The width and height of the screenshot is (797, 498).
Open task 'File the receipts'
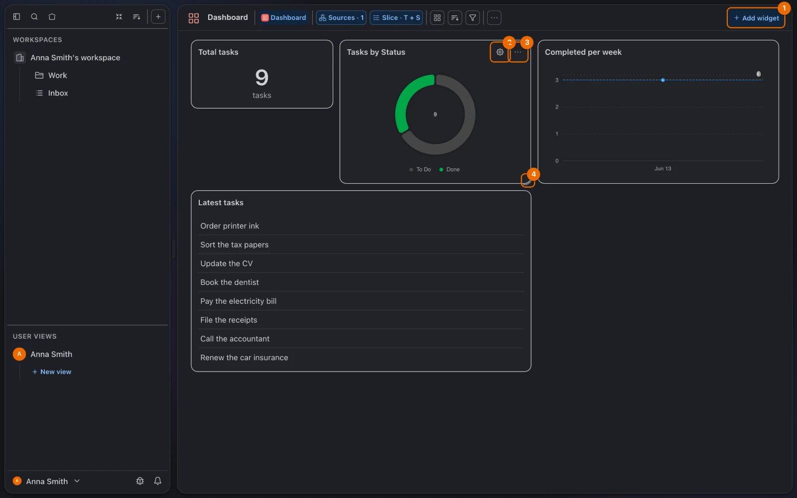coord(361,320)
